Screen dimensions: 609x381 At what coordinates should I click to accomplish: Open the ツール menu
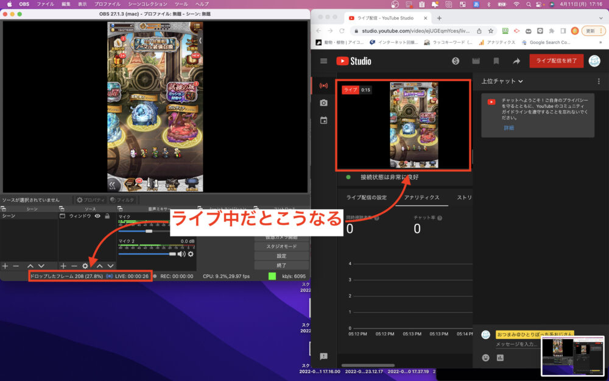(181, 4)
